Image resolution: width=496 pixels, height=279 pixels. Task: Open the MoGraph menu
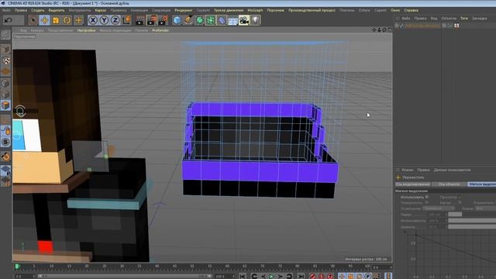pos(255,10)
